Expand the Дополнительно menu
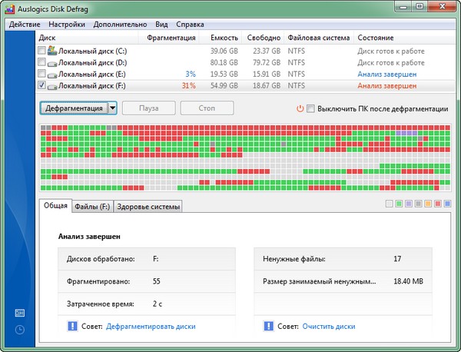The image size is (461, 352). (121, 24)
